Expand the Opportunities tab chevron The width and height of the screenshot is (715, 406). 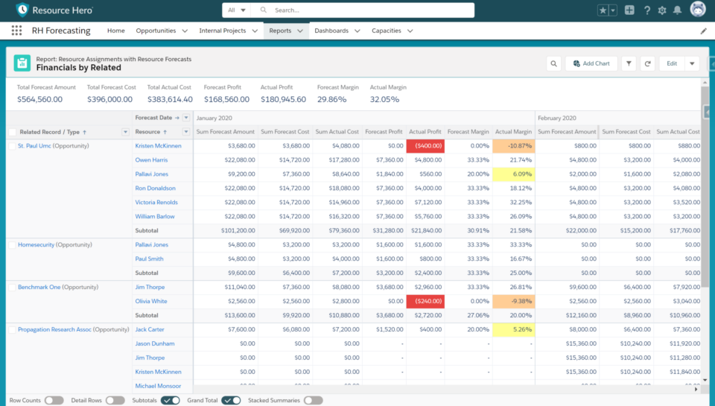click(185, 31)
